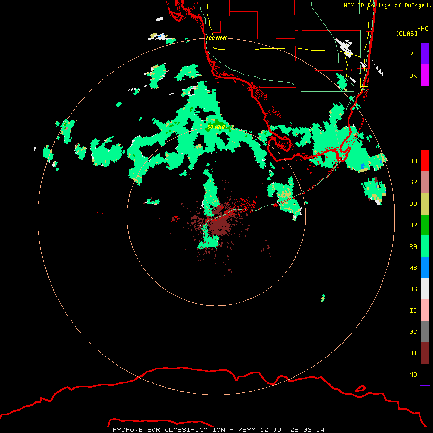Pick the RA light green swatch

point(425,246)
